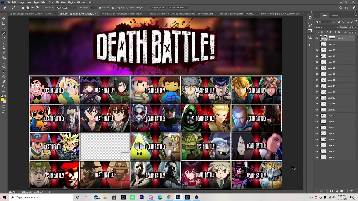Select the Pen tool
The image size is (358, 201).
coord(4,67)
